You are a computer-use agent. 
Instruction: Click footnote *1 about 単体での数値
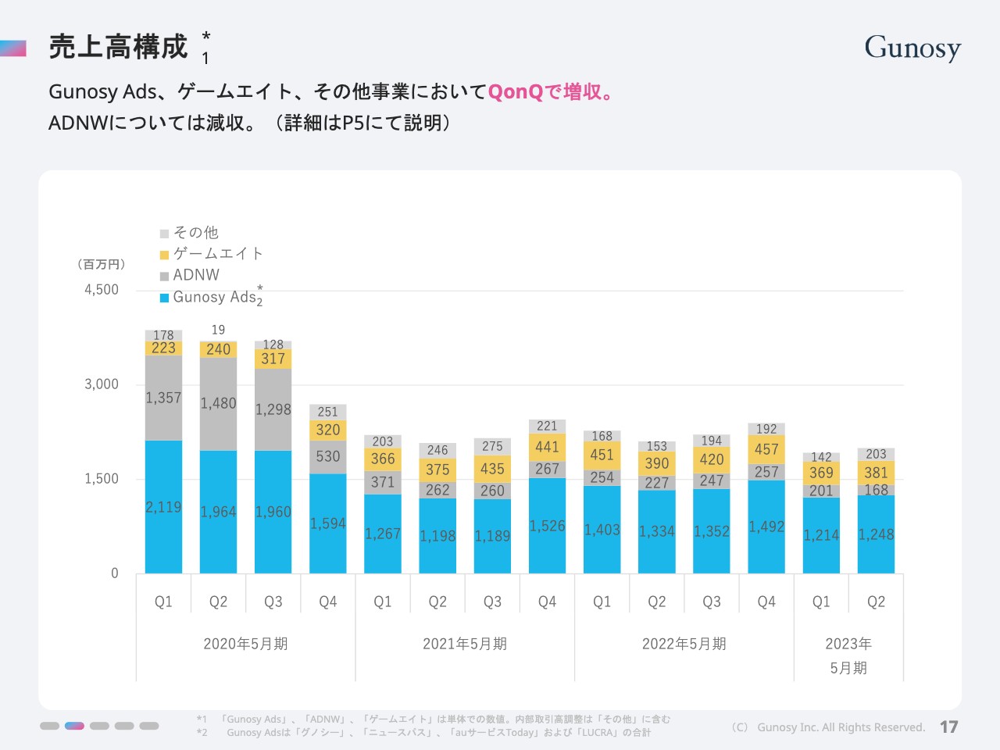[434, 720]
